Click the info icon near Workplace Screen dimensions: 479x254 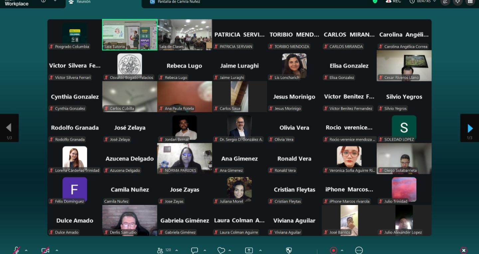tap(43, 1)
